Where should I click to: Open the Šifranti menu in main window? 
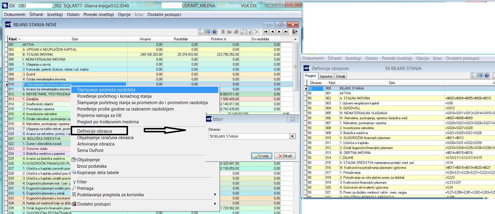point(36,14)
